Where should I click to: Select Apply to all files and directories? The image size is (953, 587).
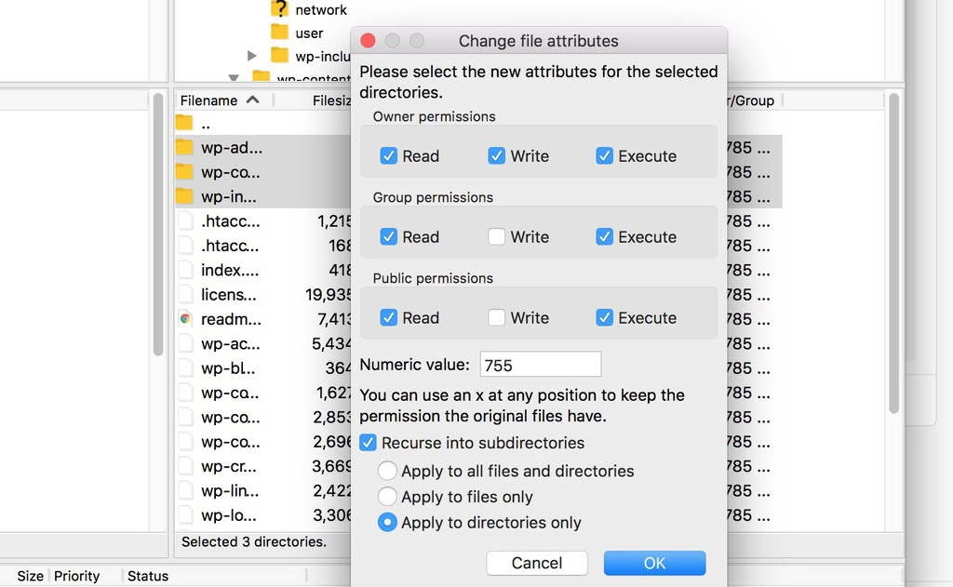(x=387, y=471)
